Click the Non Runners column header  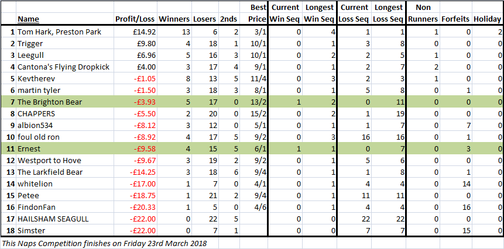(423, 13)
